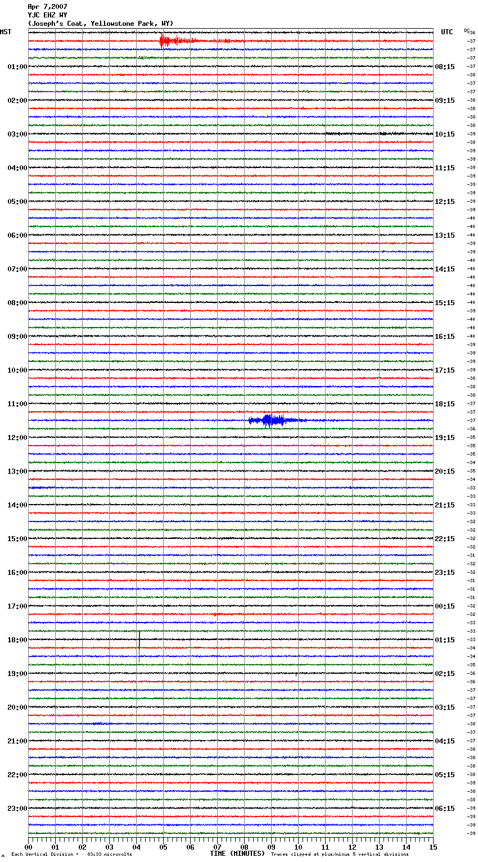
Task: Click the 11:00 MST hour label
Action: coord(17,404)
